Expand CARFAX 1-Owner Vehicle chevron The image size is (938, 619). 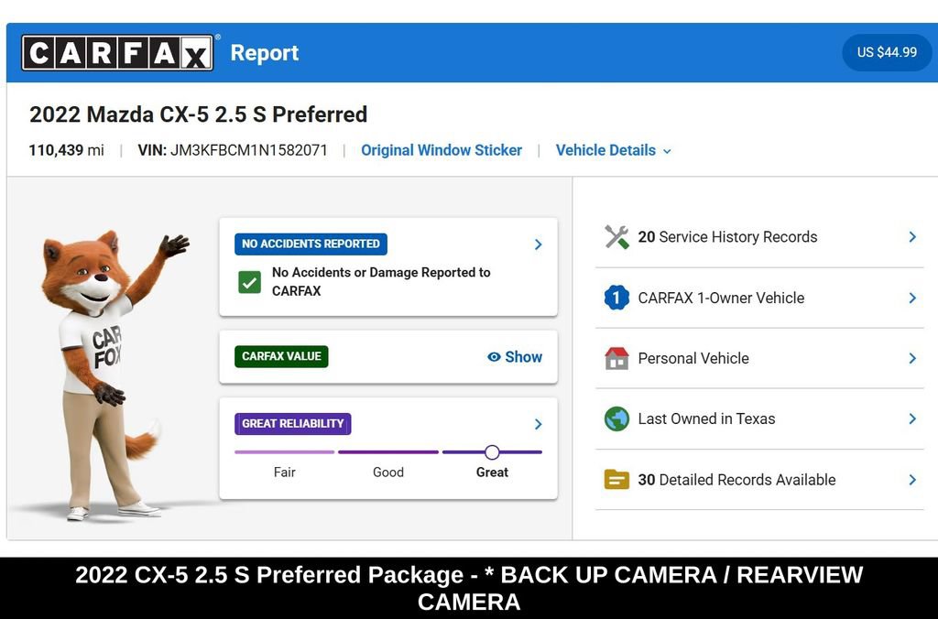(x=912, y=298)
